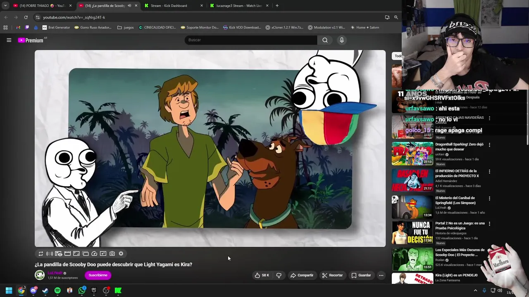Reload the page

click(x=26, y=17)
